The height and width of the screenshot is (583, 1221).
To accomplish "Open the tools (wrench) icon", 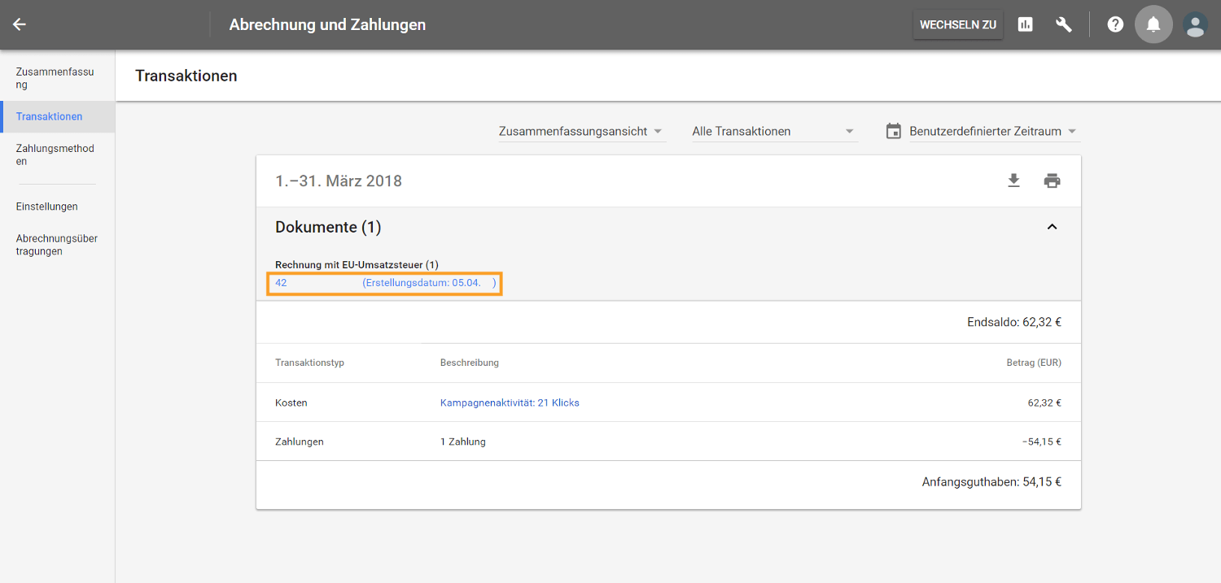I will (1063, 24).
